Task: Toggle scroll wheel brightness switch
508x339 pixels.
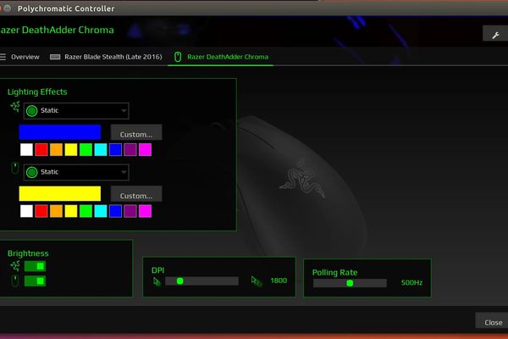Action: tap(35, 281)
